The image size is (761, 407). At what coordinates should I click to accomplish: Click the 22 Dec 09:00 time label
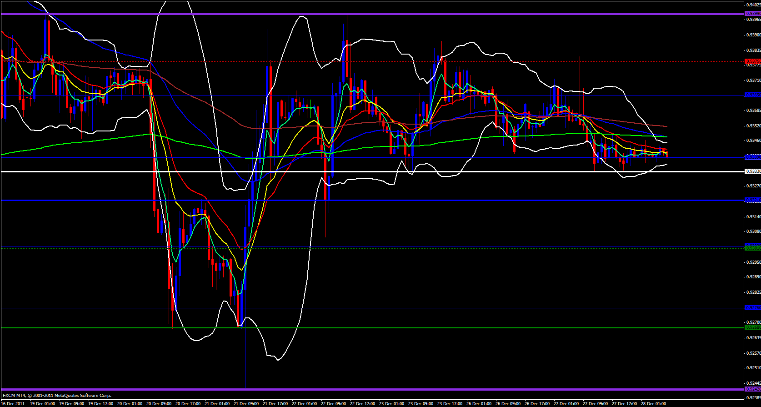click(334, 403)
